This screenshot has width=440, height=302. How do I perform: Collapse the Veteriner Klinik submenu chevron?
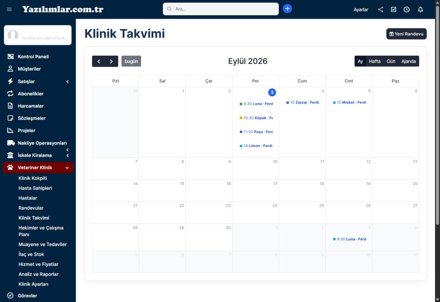pyautogui.click(x=67, y=168)
